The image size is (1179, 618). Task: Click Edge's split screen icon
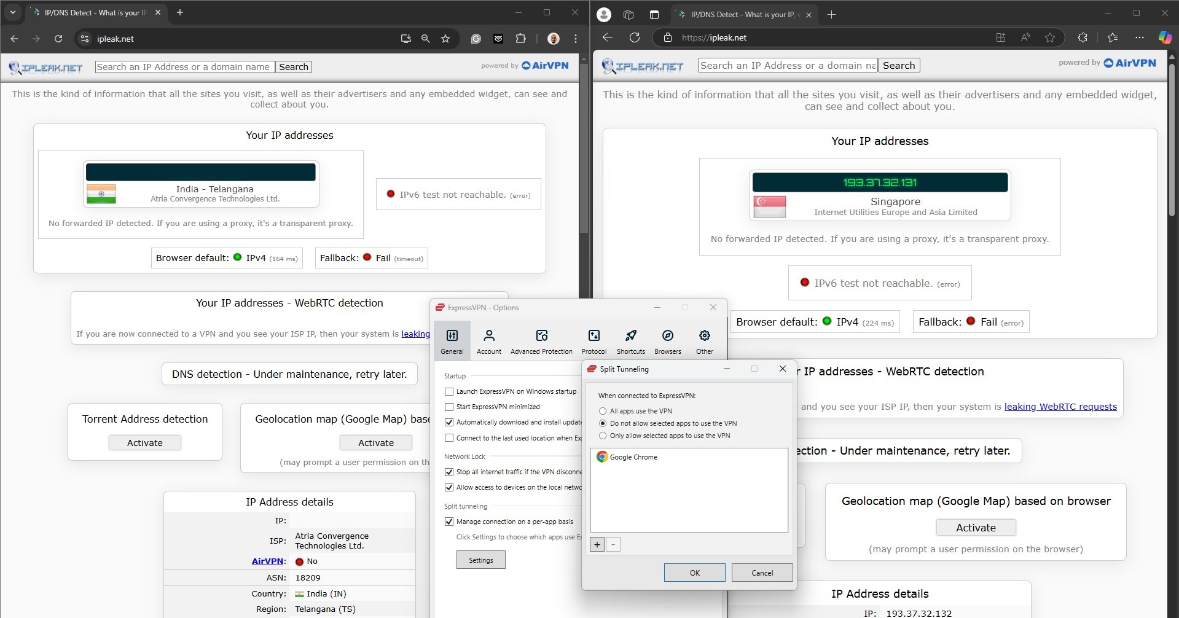click(1001, 37)
